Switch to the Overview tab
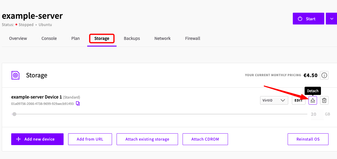The height and width of the screenshot is (159, 337). tap(18, 38)
